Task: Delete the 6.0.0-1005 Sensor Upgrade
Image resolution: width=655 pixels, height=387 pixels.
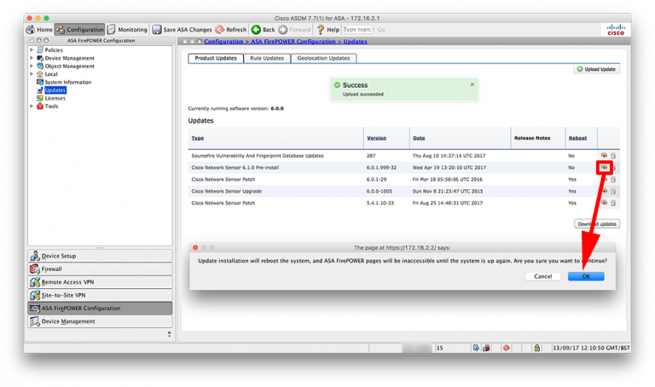Action: [613, 191]
